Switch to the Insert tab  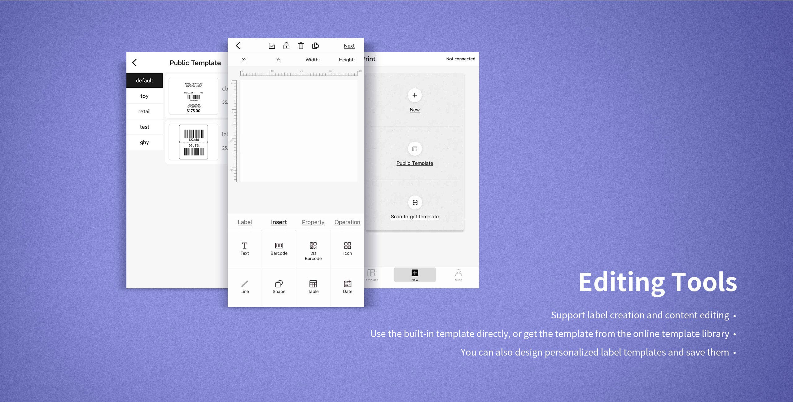coord(278,221)
